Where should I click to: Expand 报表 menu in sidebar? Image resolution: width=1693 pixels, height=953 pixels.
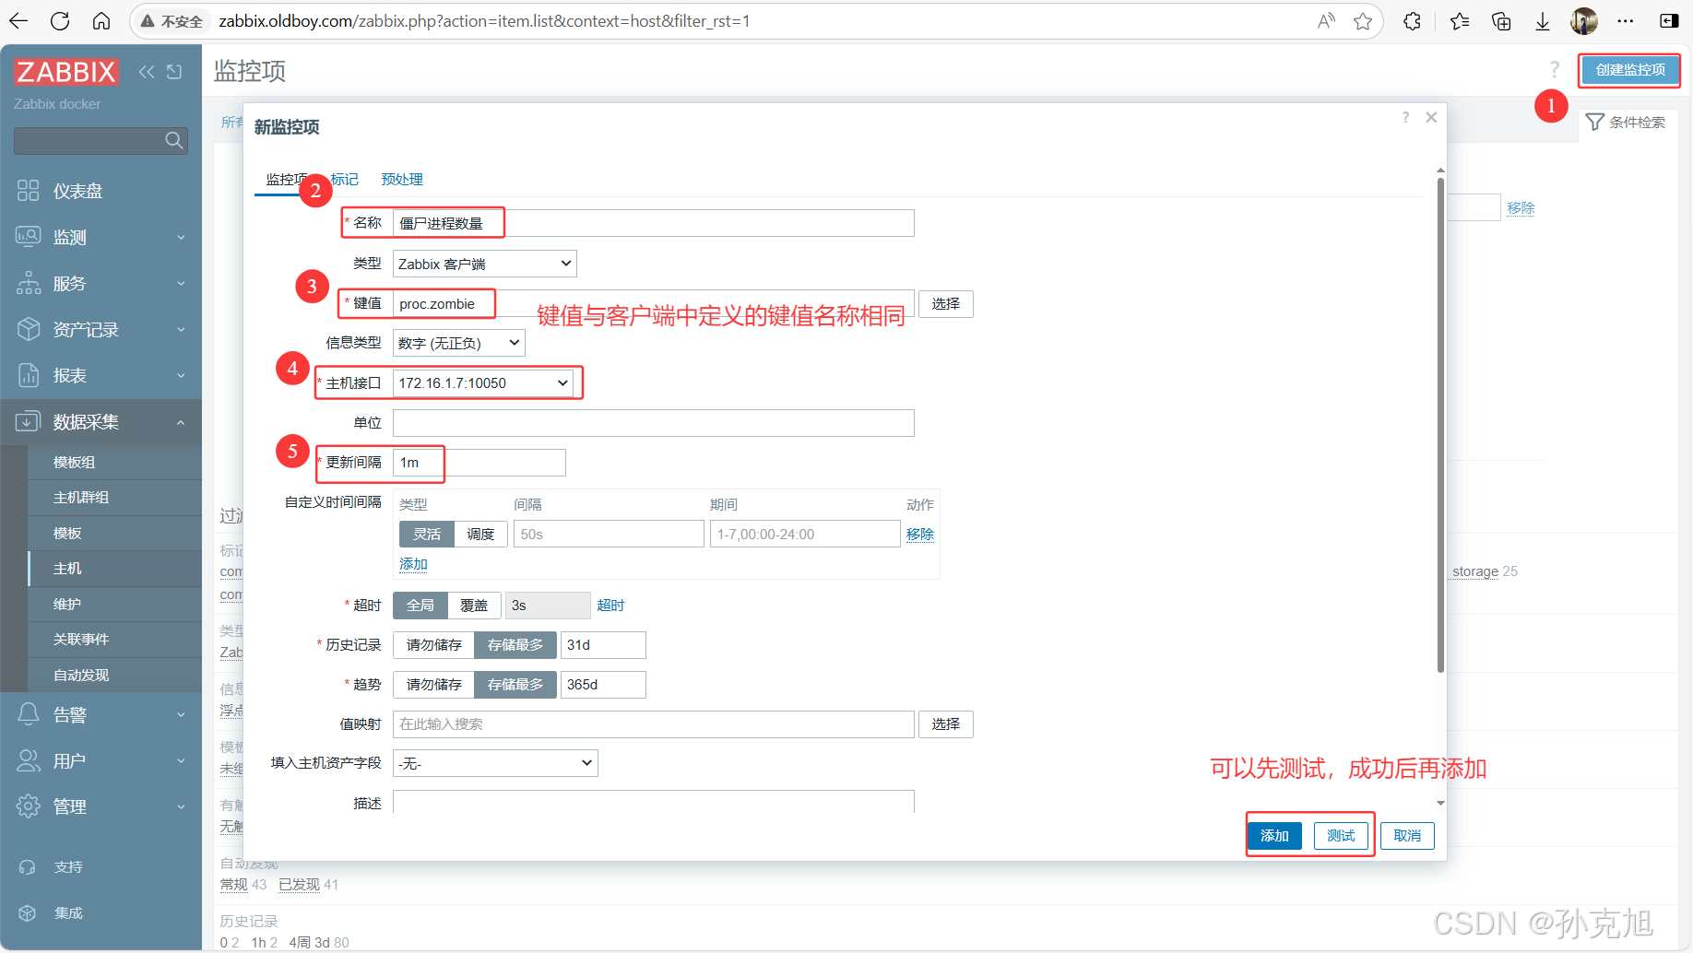(101, 375)
